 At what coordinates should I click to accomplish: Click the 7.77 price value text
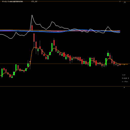tap(124, 75)
